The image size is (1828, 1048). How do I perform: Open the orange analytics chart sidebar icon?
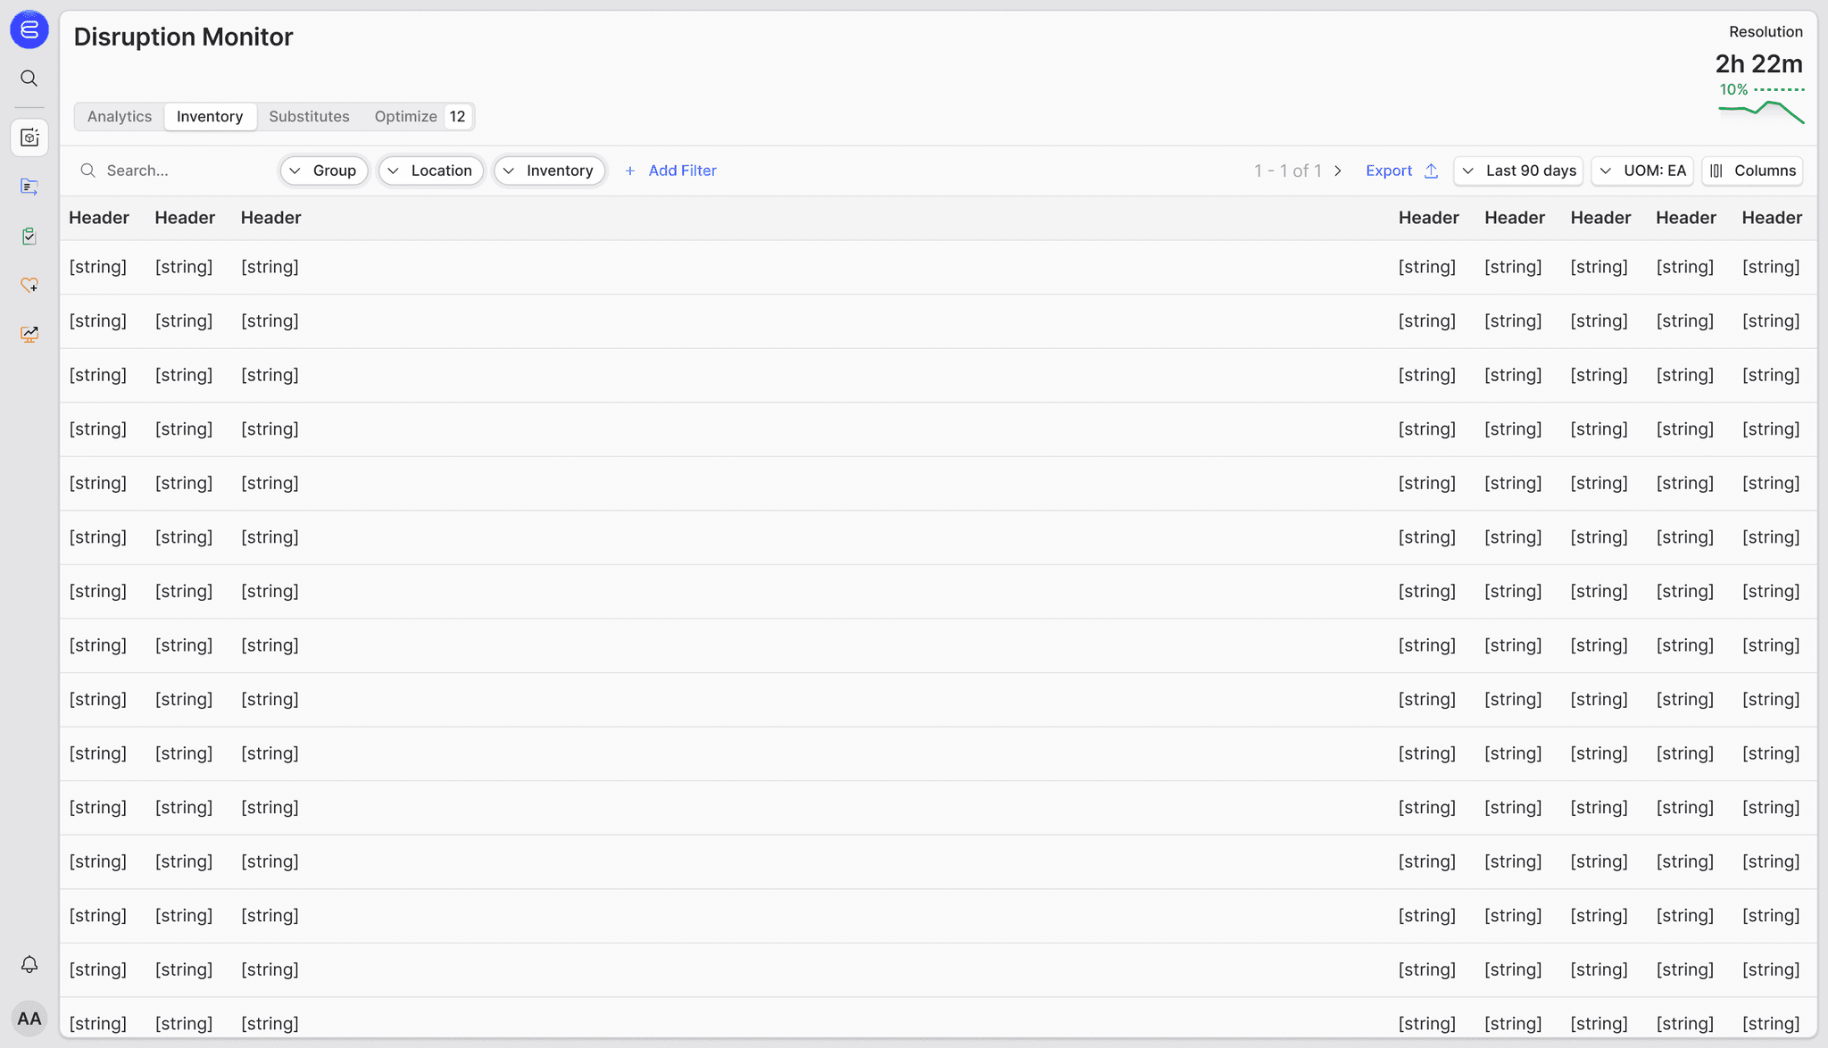coord(29,334)
